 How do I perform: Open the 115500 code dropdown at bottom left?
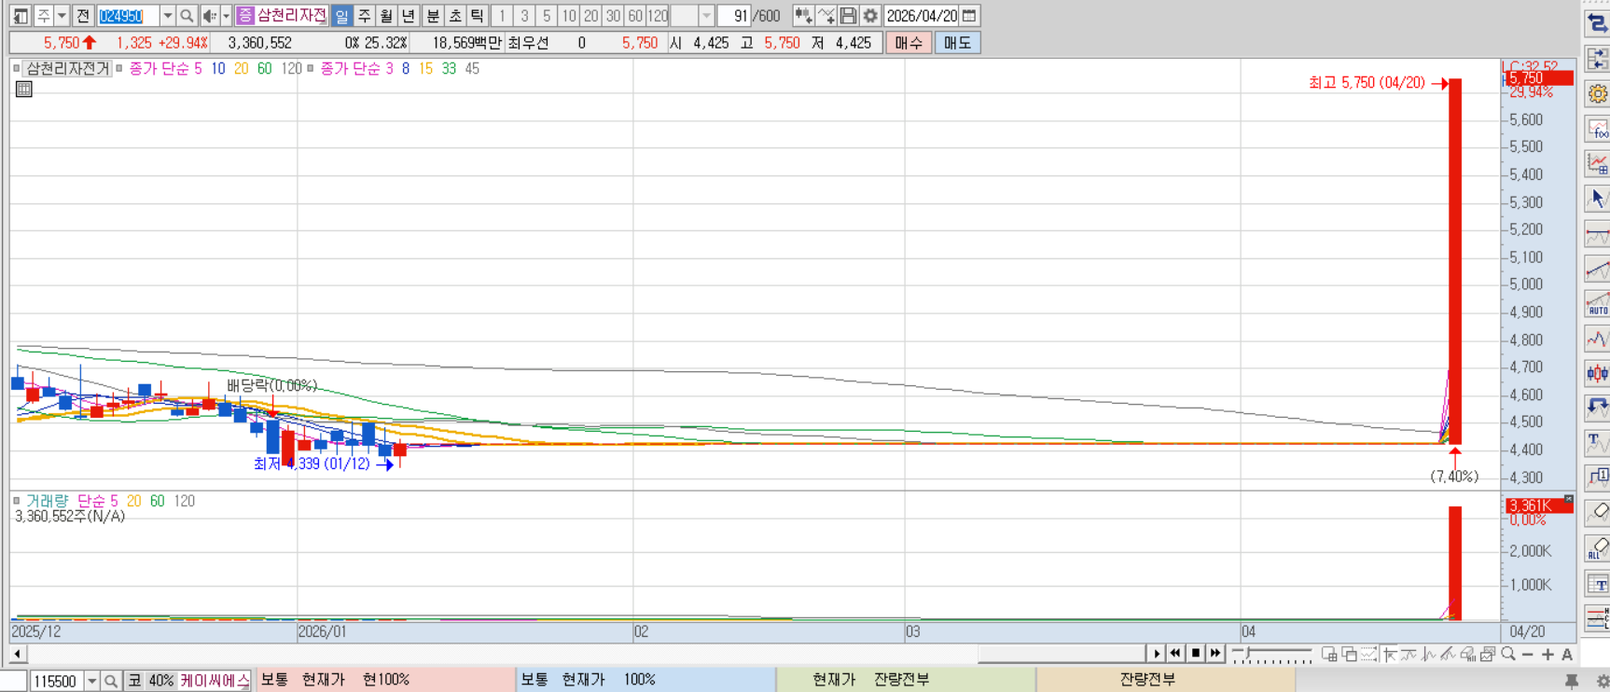click(91, 682)
